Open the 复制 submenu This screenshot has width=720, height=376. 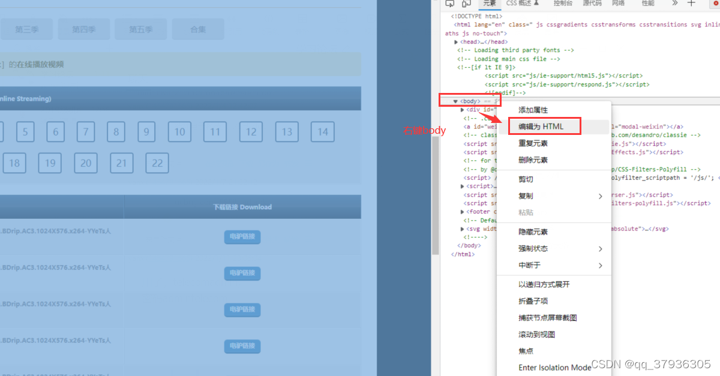click(x=554, y=196)
